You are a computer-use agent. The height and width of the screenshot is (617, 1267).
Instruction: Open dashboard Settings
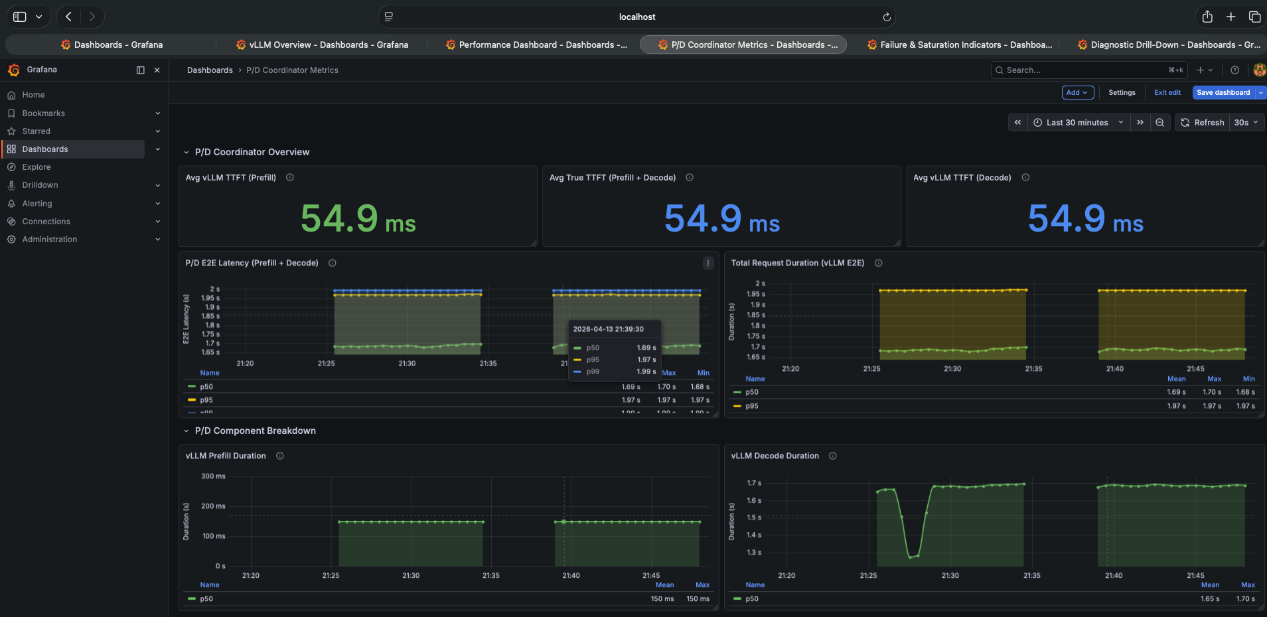coord(1122,93)
